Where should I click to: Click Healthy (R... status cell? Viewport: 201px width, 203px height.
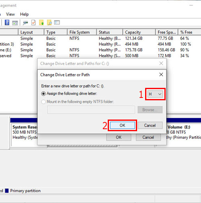point(110,44)
